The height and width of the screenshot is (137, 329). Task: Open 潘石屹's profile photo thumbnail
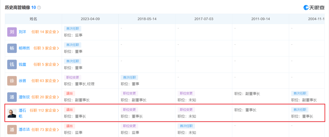pyautogui.click(x=12, y=113)
